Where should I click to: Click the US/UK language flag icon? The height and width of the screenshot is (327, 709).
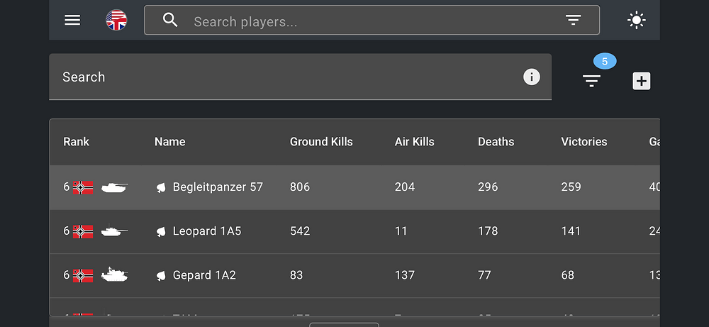pos(116,20)
